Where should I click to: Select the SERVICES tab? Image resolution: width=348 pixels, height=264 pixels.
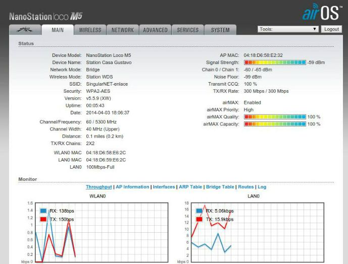point(187,30)
